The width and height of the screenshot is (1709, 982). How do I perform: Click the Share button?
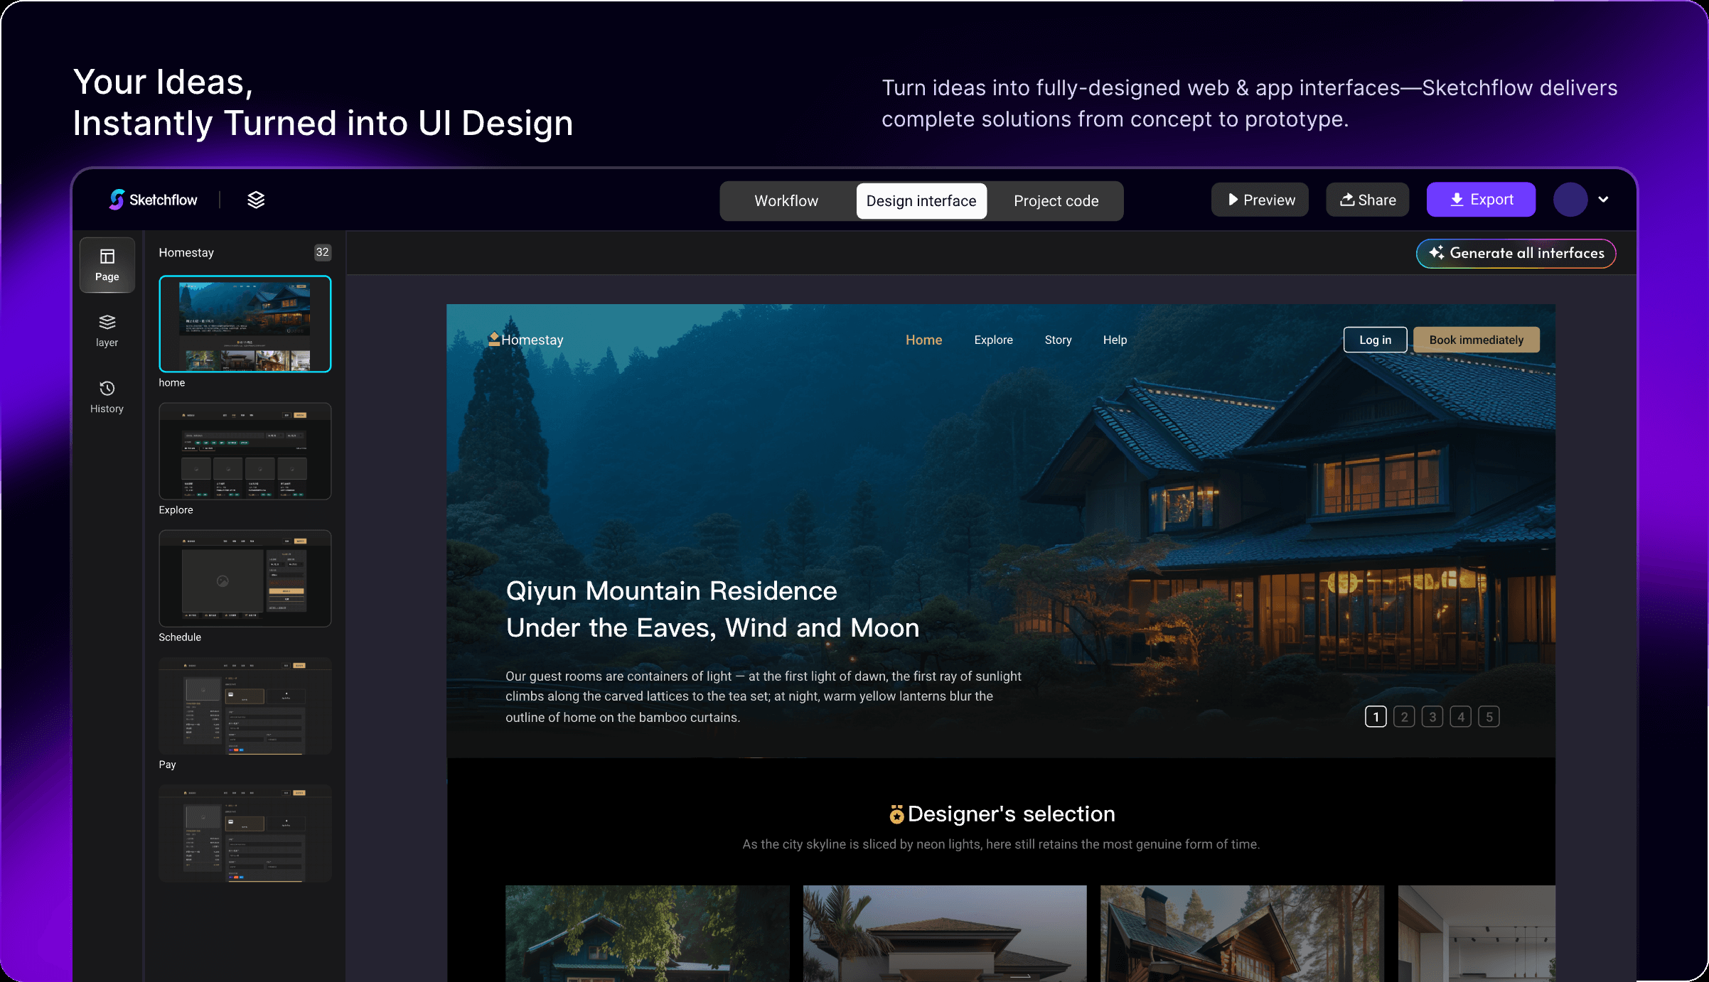point(1368,200)
